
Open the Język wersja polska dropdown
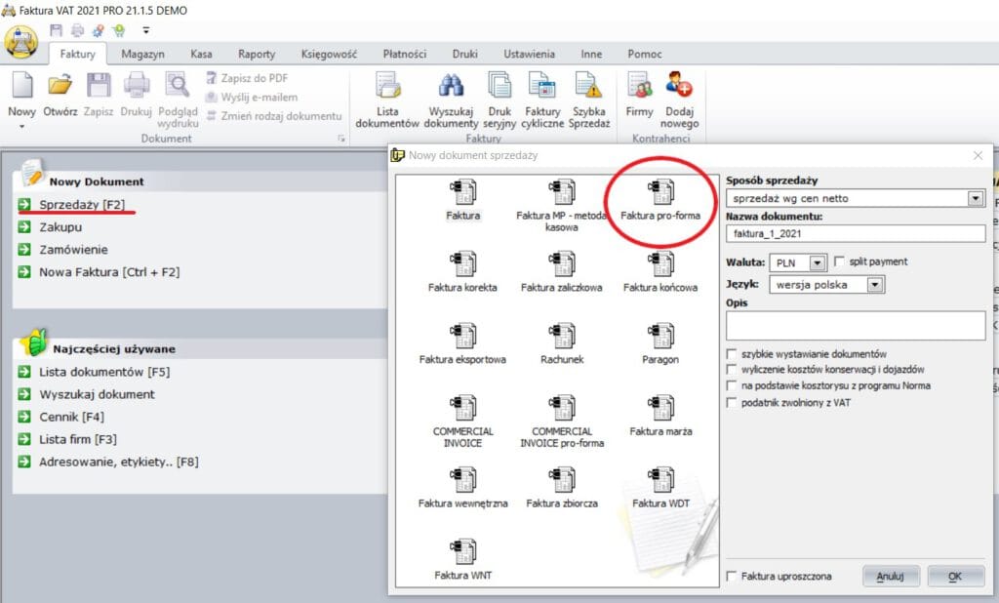tap(874, 286)
